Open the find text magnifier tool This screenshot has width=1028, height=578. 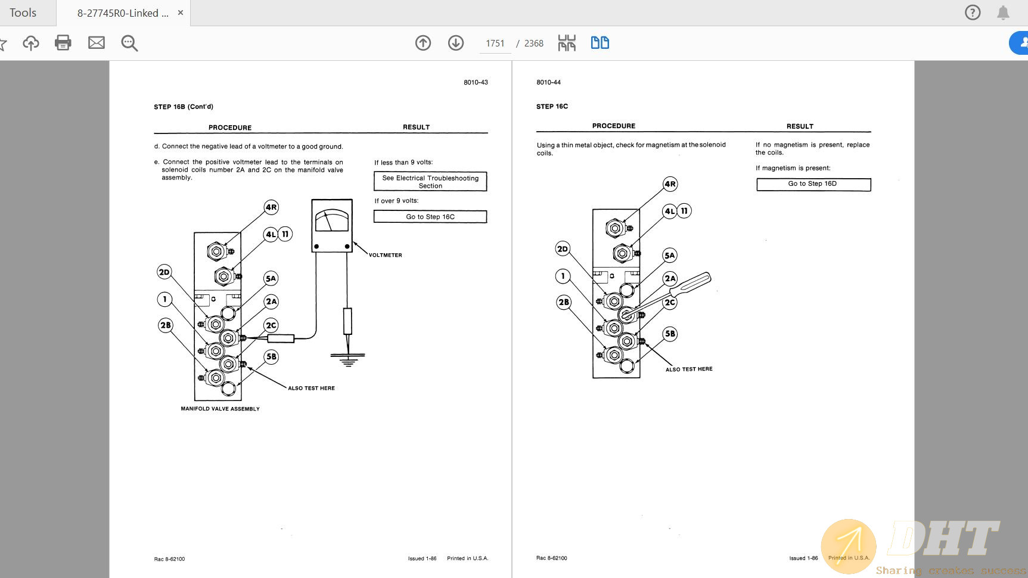(129, 43)
